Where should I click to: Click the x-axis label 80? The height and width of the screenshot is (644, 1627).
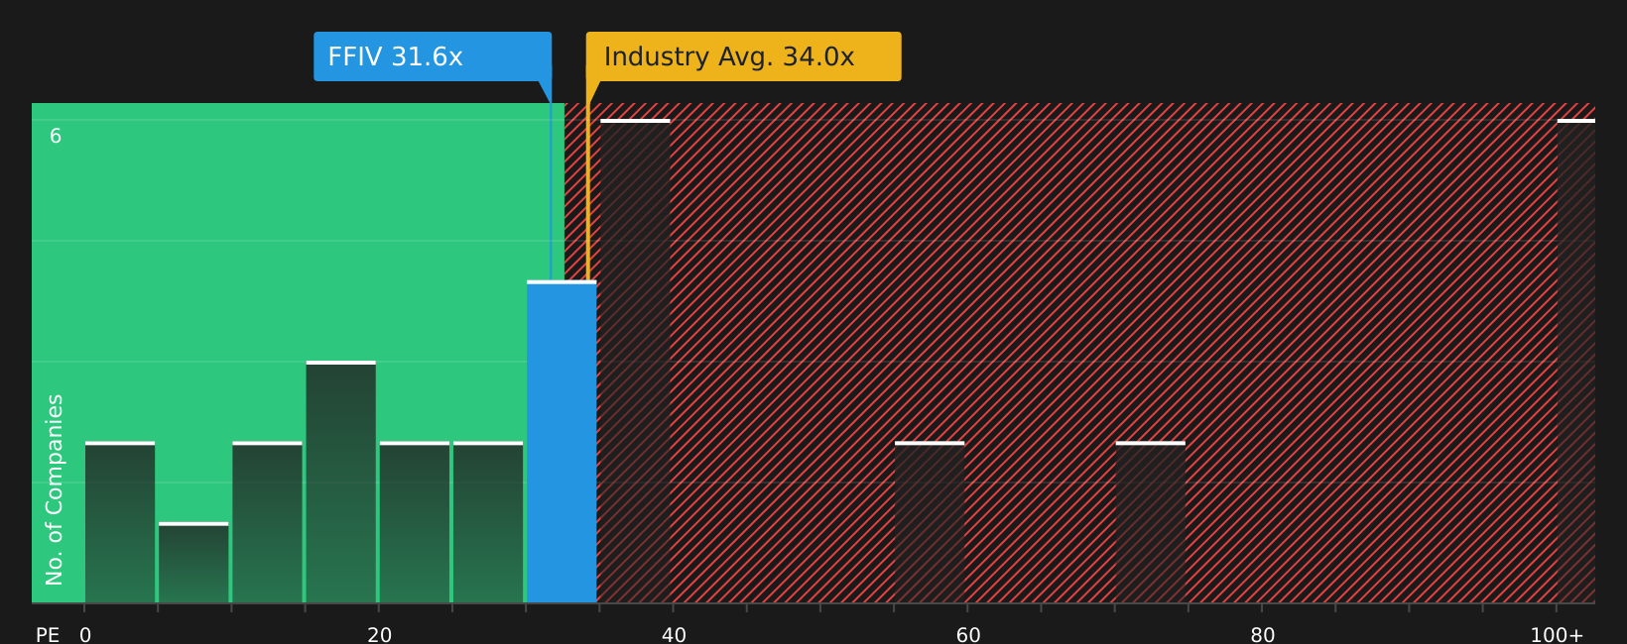[x=1263, y=635]
